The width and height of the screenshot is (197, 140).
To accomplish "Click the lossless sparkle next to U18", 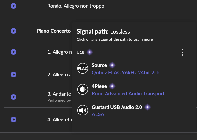I will coord(90,52).
